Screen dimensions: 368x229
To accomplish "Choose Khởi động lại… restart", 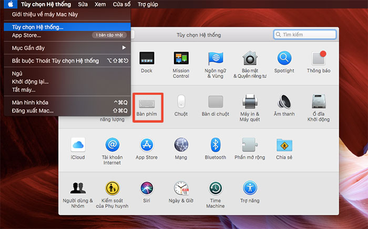I will coord(67,82).
